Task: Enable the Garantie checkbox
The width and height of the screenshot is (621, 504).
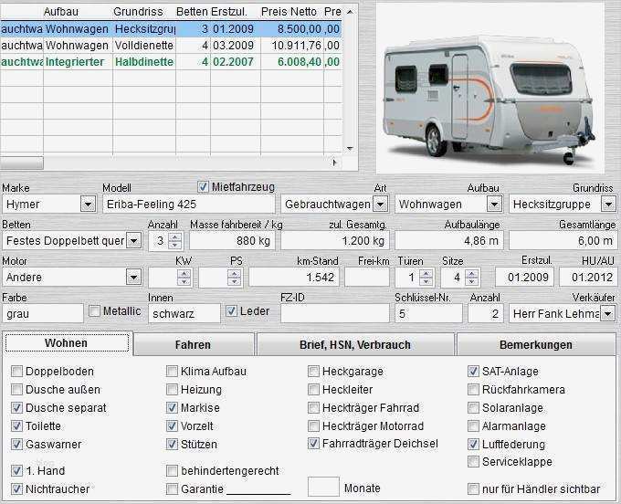Action: [x=172, y=489]
